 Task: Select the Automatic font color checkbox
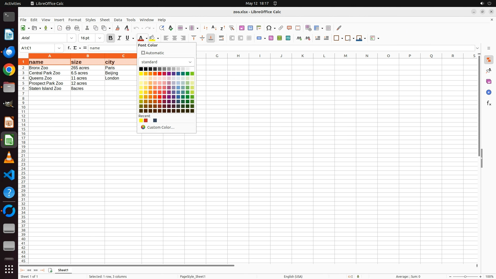tap(143, 53)
